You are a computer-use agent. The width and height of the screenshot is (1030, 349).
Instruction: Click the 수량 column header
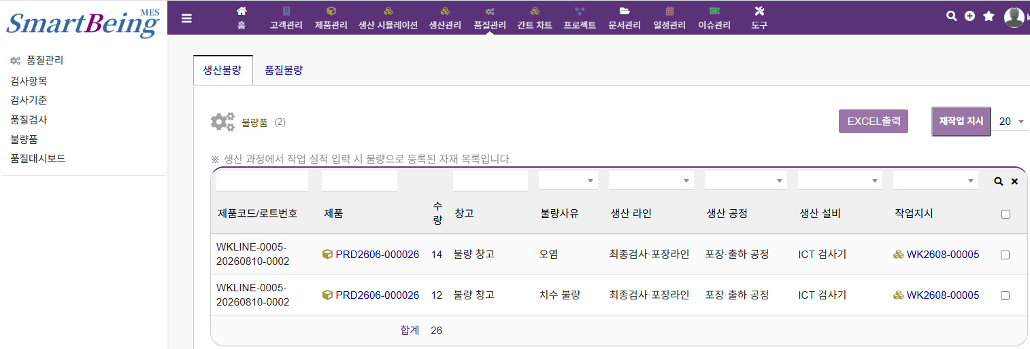pyautogui.click(x=438, y=214)
